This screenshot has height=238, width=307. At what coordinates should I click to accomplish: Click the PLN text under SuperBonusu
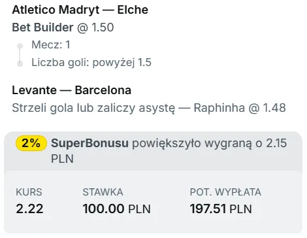[62, 159]
